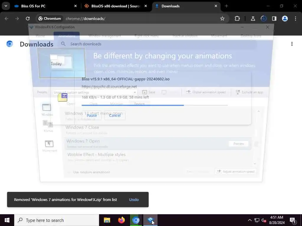This screenshot has height=226, width=302.
Task: Close the WindowFX 6 Configuration window
Action: (267, 27)
